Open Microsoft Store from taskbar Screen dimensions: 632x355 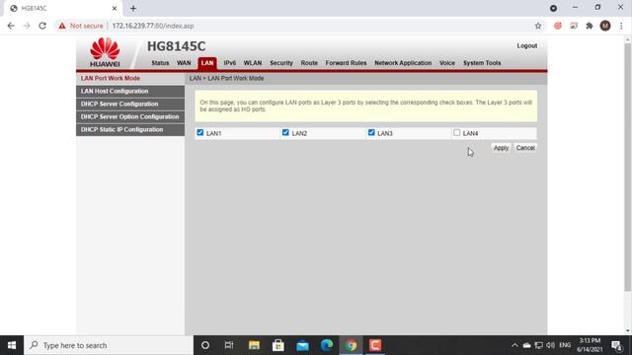click(x=278, y=345)
